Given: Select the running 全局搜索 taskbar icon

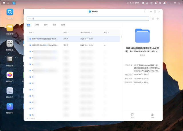Looking at the screenshot, I should (x=14, y=3).
